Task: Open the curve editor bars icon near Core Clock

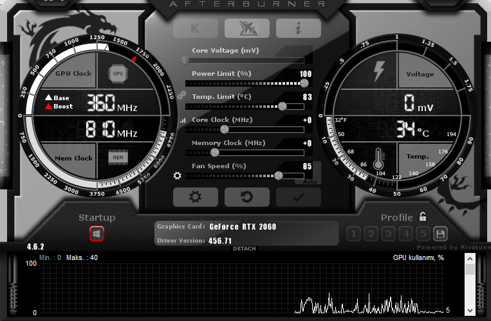Action: coord(183,120)
